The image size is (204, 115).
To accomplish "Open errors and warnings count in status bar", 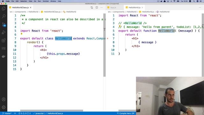I will [25, 113].
